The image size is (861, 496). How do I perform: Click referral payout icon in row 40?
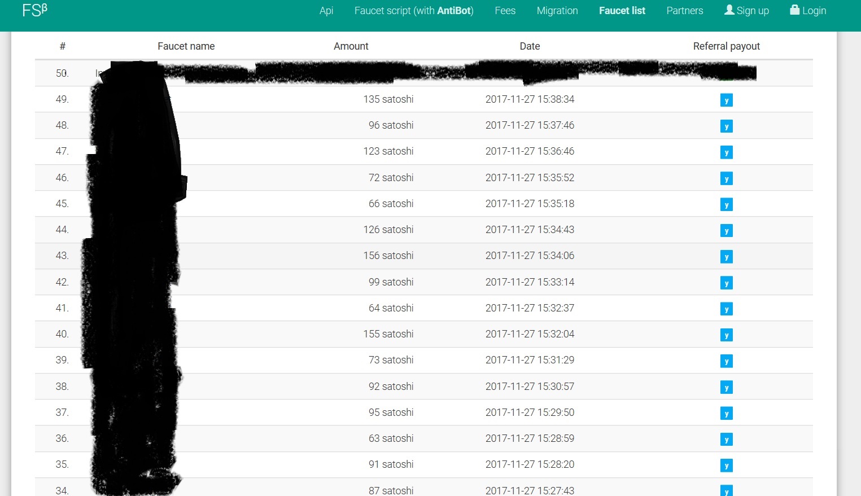pyautogui.click(x=727, y=335)
